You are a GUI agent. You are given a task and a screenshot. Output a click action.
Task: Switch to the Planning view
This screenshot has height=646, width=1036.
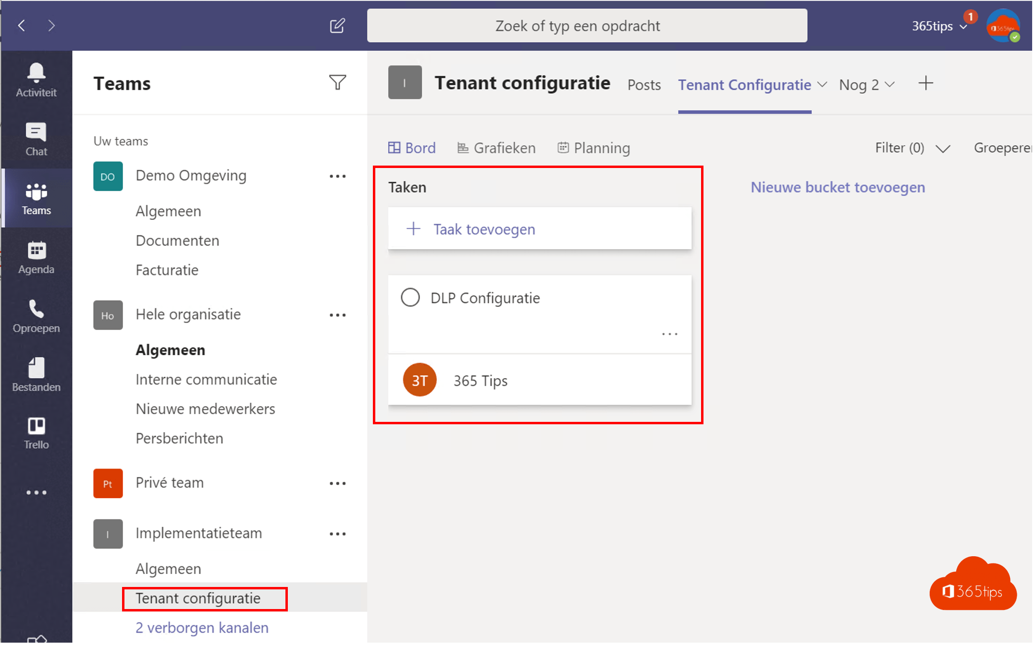593,148
